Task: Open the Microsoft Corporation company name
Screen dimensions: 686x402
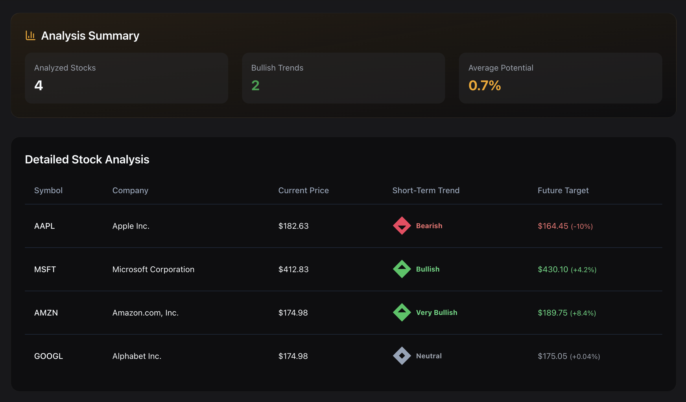Action: coord(153,269)
